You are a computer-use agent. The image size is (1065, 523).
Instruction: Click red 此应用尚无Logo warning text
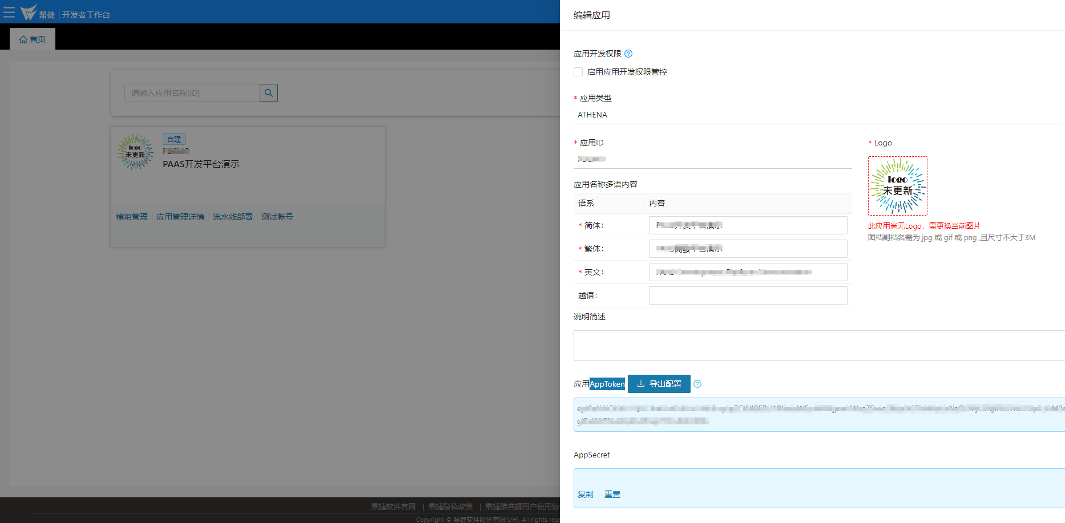(x=925, y=226)
